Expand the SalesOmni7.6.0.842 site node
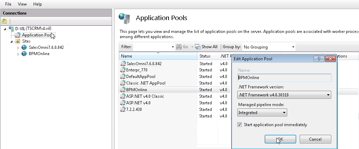 coord(18,48)
